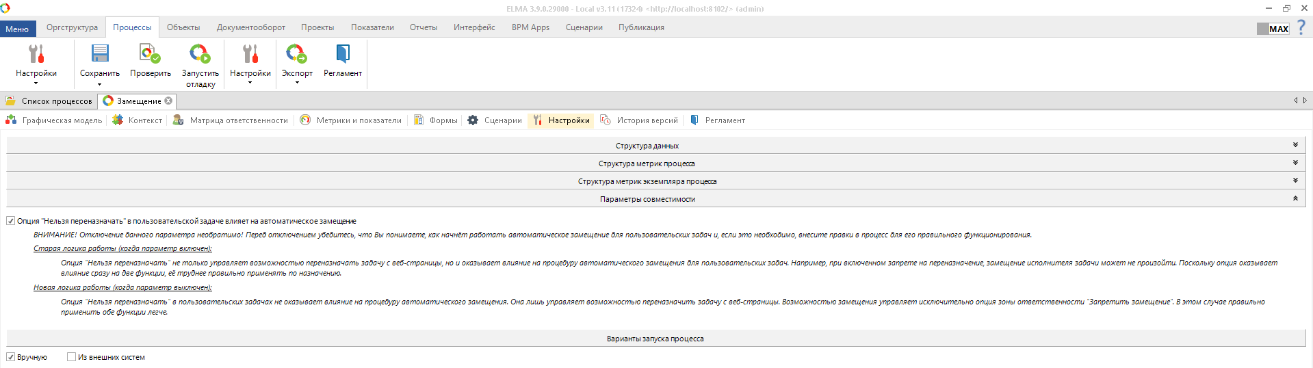Uncheck the Вручную launch option
1313x368 pixels.
coord(11,357)
